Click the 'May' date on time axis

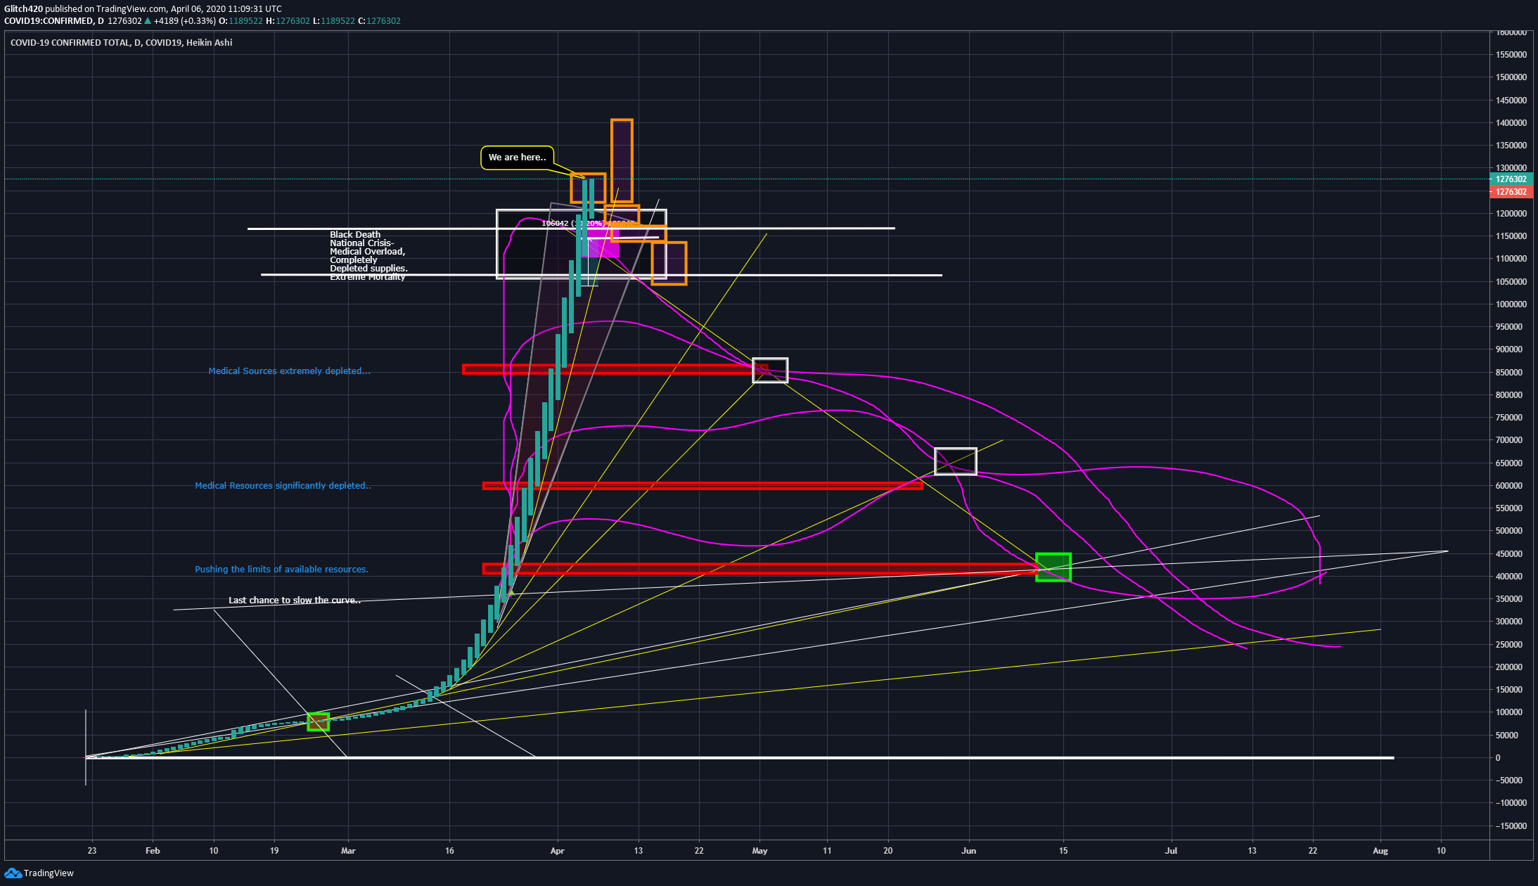(x=760, y=851)
